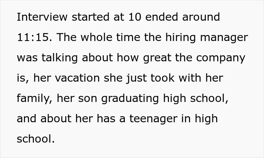264x158 pixels.
Task: Click the word "whole" on the second line
Action: coord(96,37)
